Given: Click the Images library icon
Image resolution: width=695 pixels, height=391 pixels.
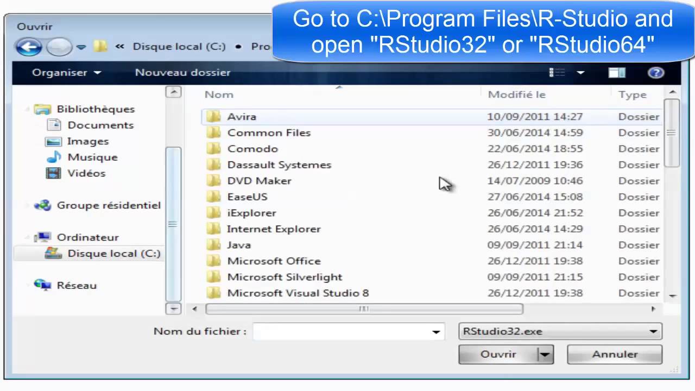Looking at the screenshot, I should (x=54, y=141).
